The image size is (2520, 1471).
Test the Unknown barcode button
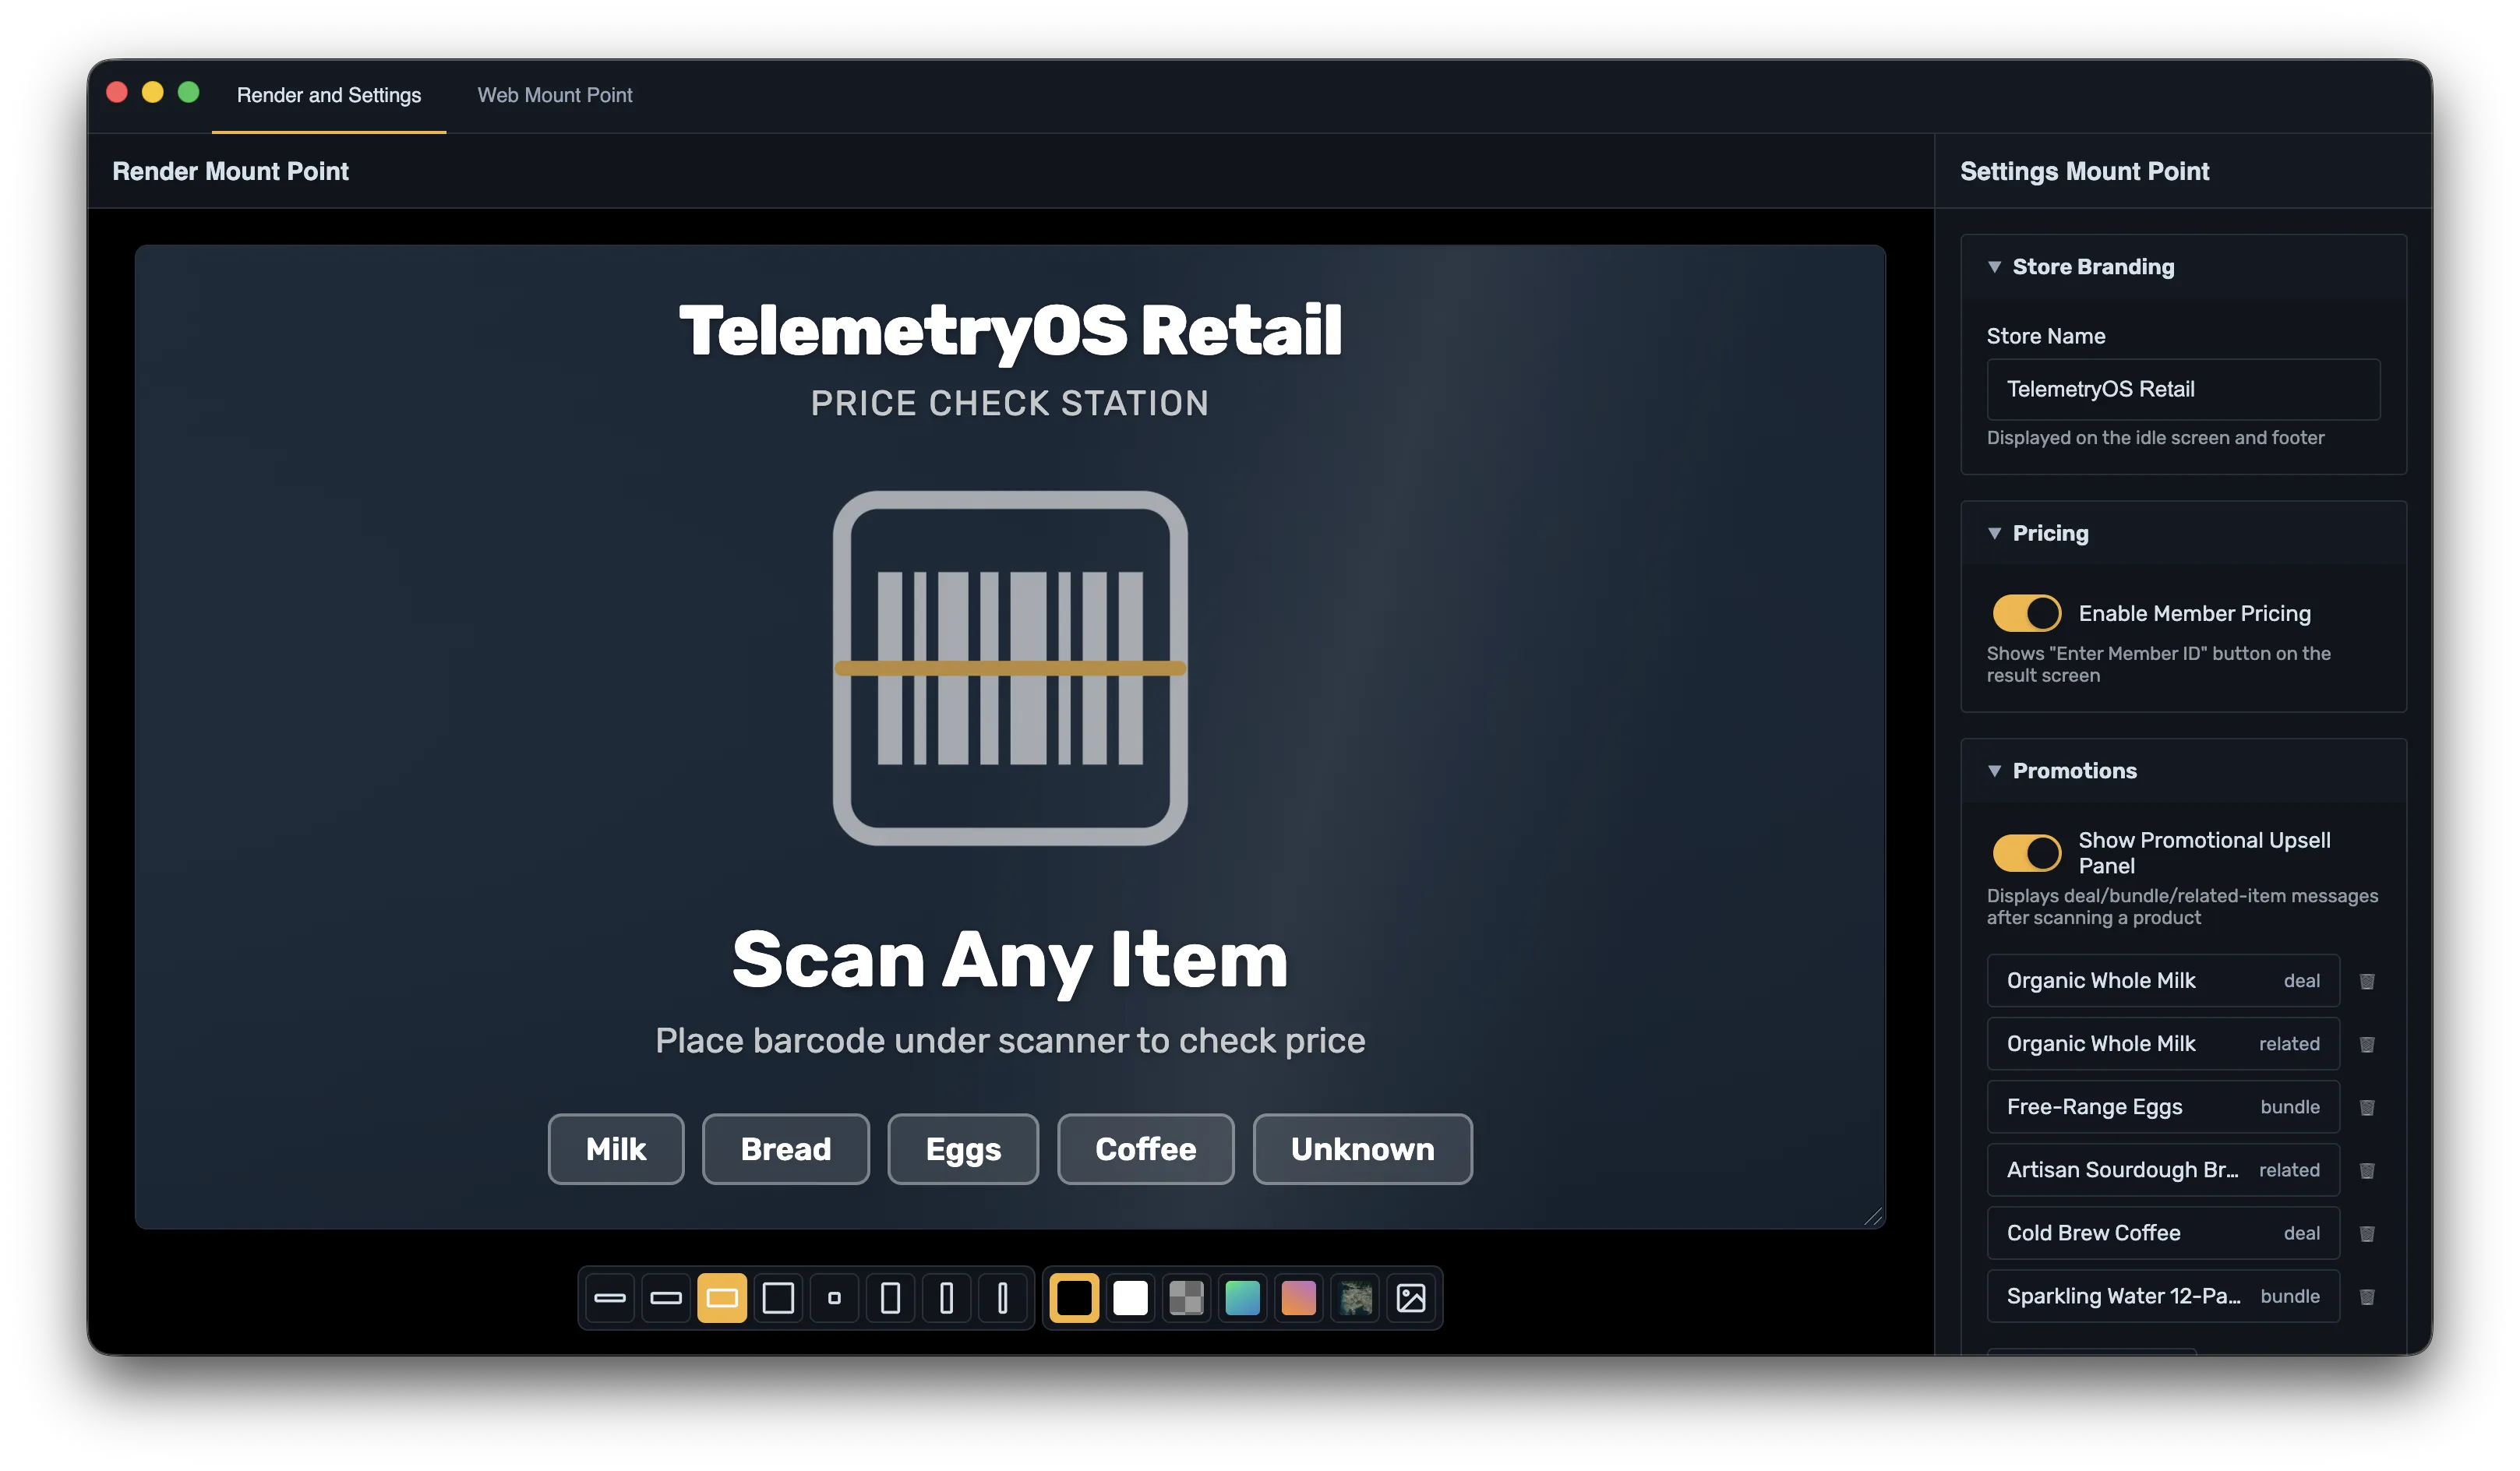(1363, 1149)
